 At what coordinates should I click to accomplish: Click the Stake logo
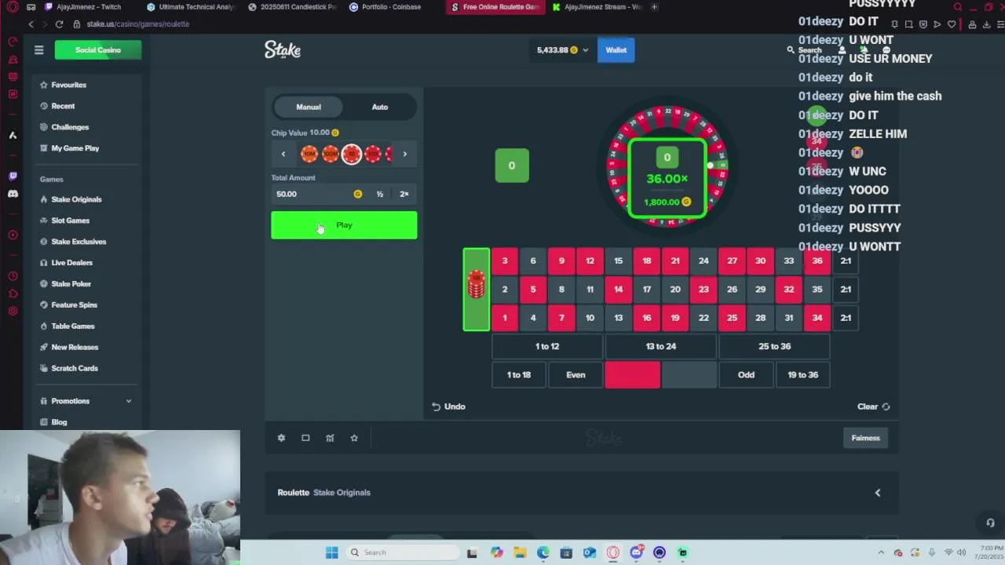[x=283, y=49]
